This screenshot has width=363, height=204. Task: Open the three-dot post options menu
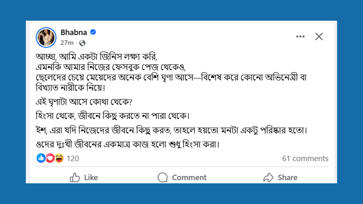point(300,37)
